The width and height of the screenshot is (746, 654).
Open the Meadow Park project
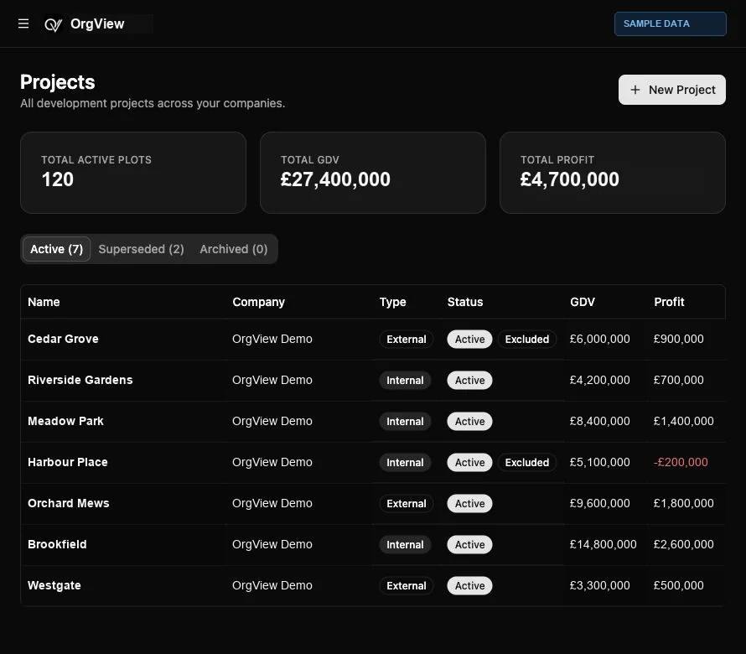point(65,421)
